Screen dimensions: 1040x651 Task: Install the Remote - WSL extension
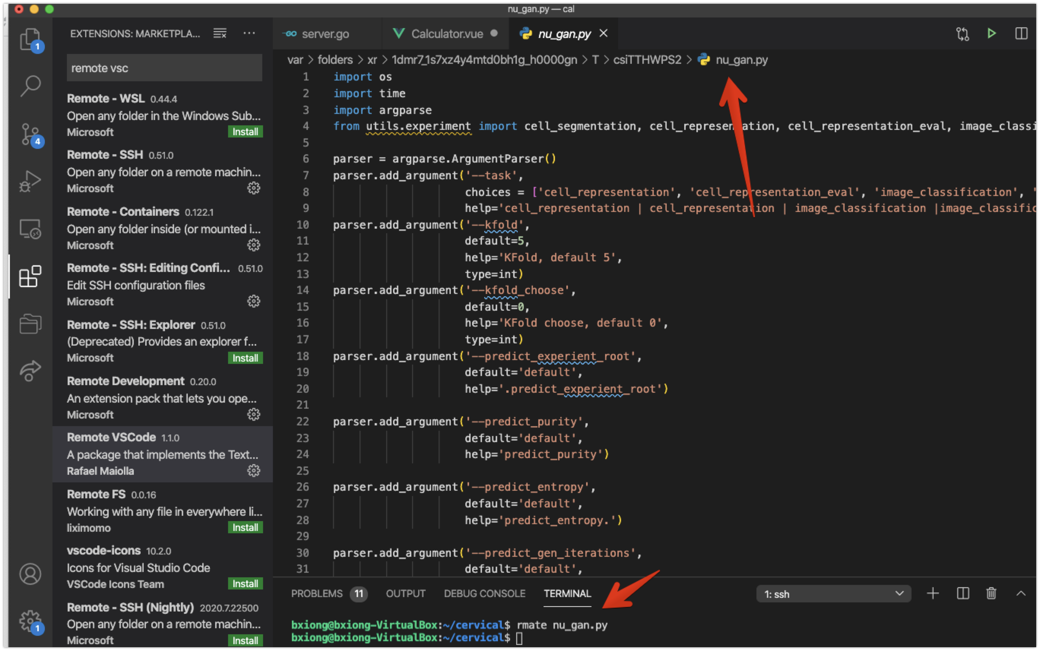coord(245,132)
